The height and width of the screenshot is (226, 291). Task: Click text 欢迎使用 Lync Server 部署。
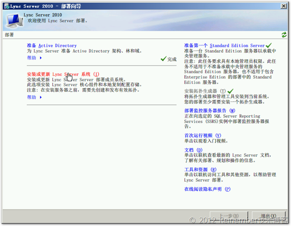click(57, 21)
